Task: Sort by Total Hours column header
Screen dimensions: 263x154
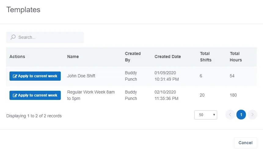Action: (x=236, y=57)
